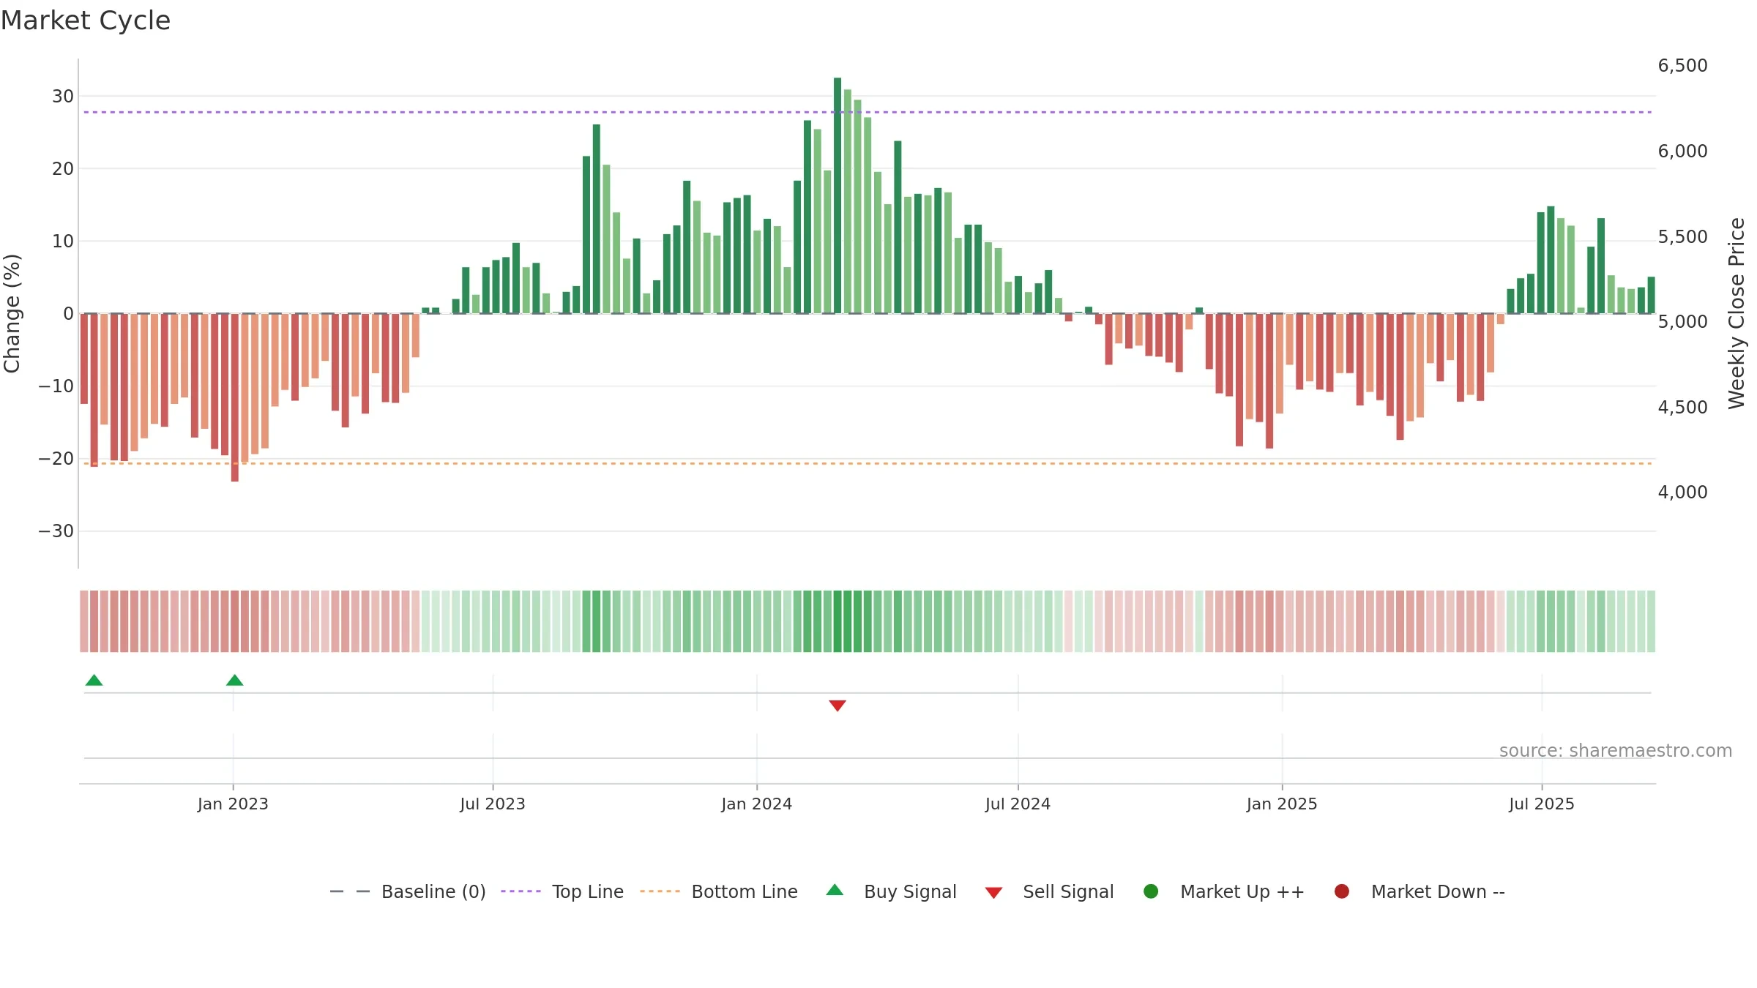Viewport: 1757px width, 988px height.
Task: Click the gray dashed Baseline legend sample
Action: (x=350, y=891)
